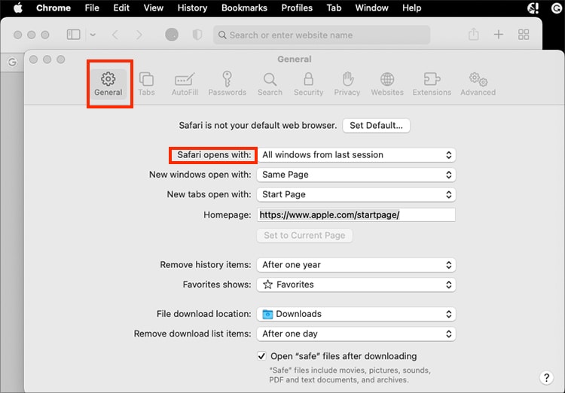Open the Profiles menu
This screenshot has height=393, width=565.
[x=297, y=8]
